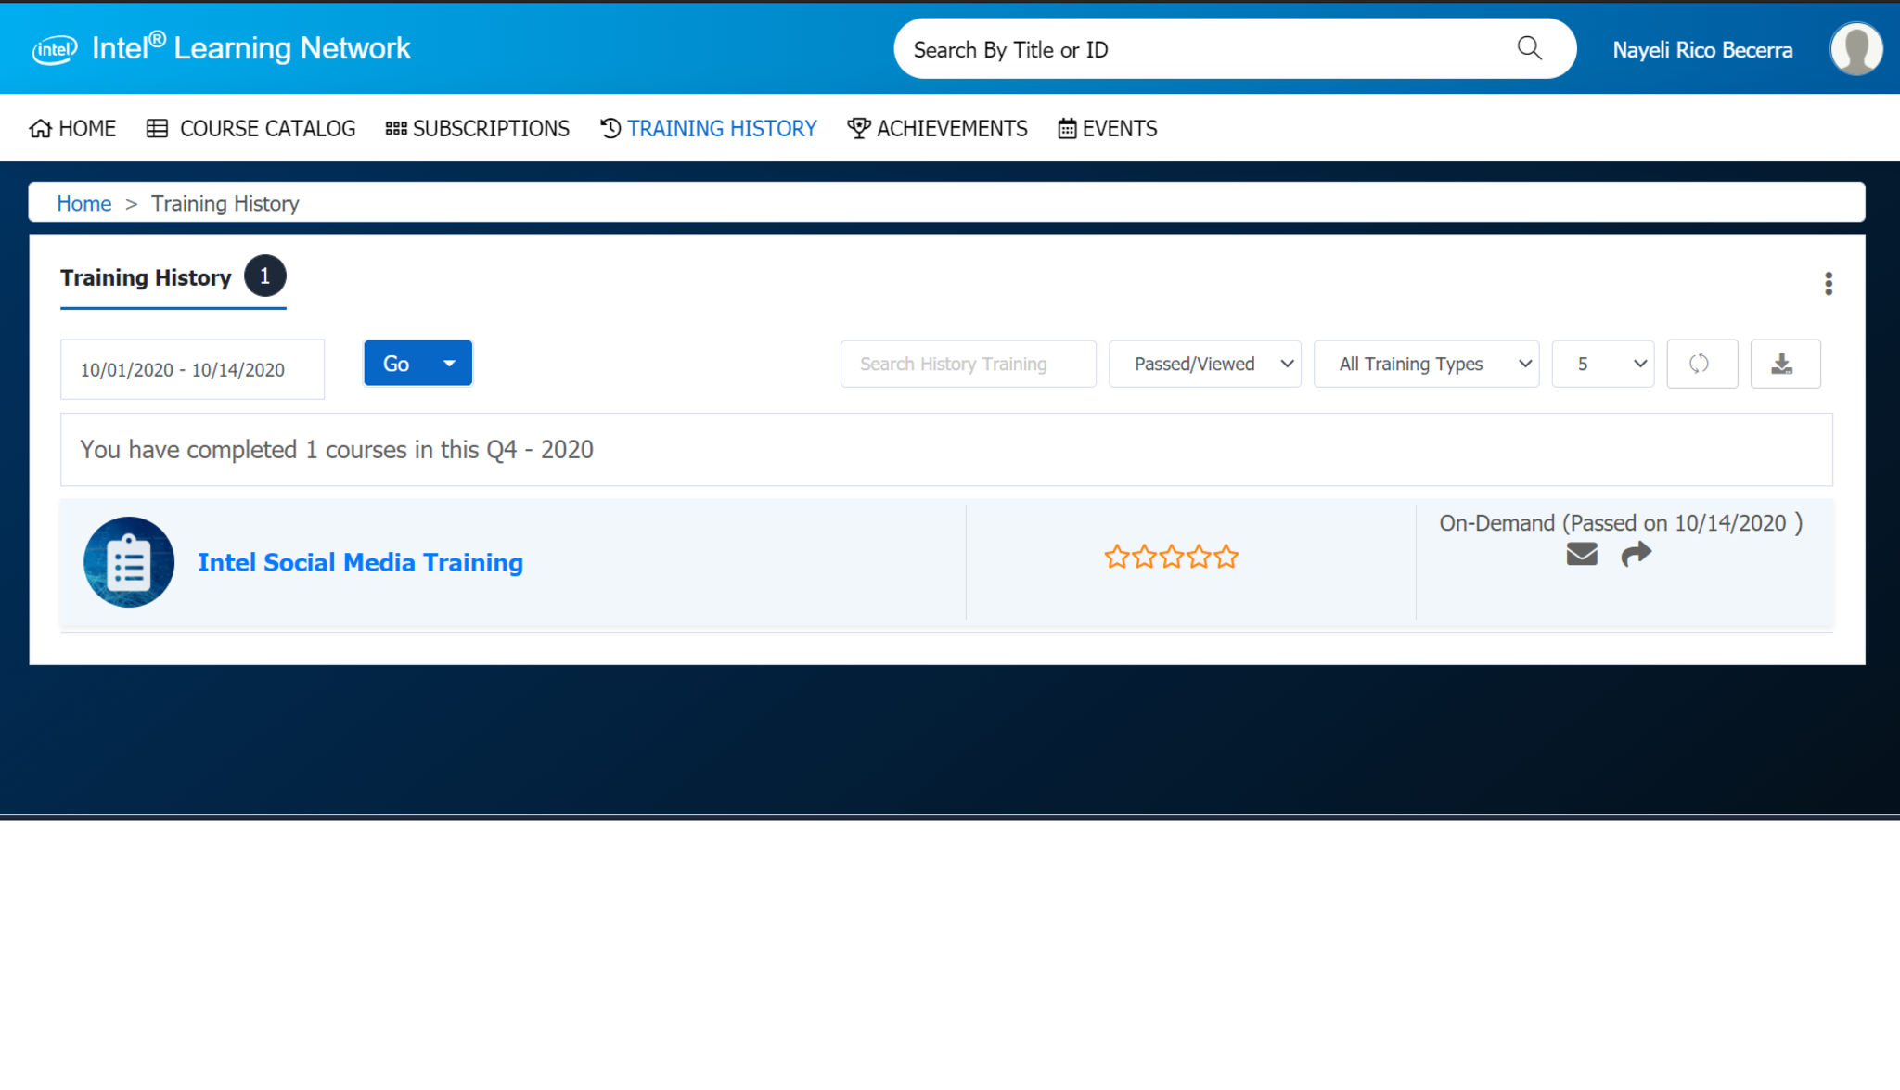The width and height of the screenshot is (1900, 1090).
Task: Click the refresh history icon
Action: pos(1701,364)
